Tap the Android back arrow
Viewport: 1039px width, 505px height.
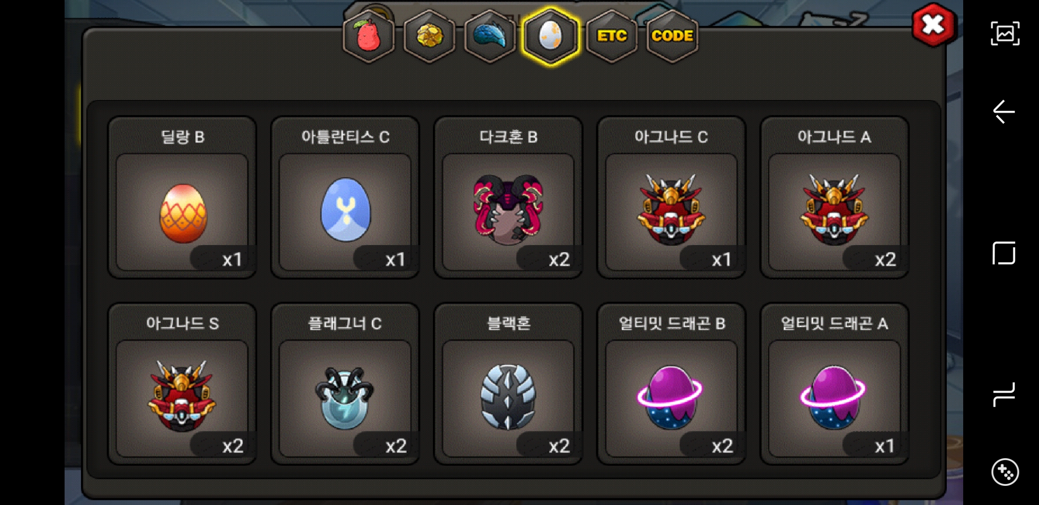click(1004, 112)
